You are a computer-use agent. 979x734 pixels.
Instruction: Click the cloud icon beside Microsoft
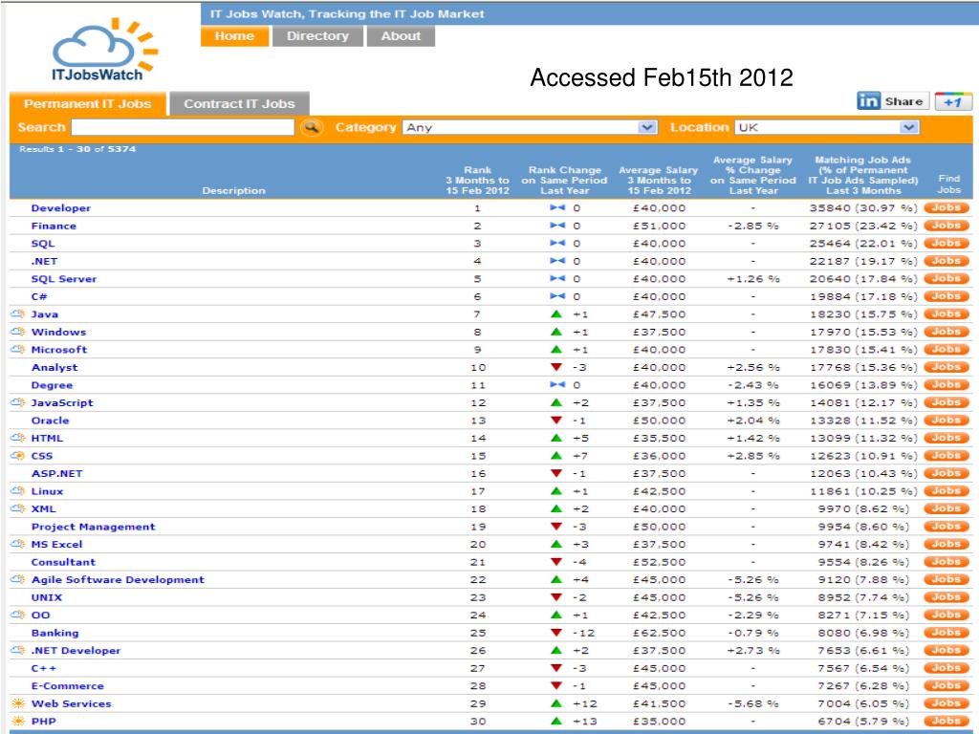(x=18, y=350)
